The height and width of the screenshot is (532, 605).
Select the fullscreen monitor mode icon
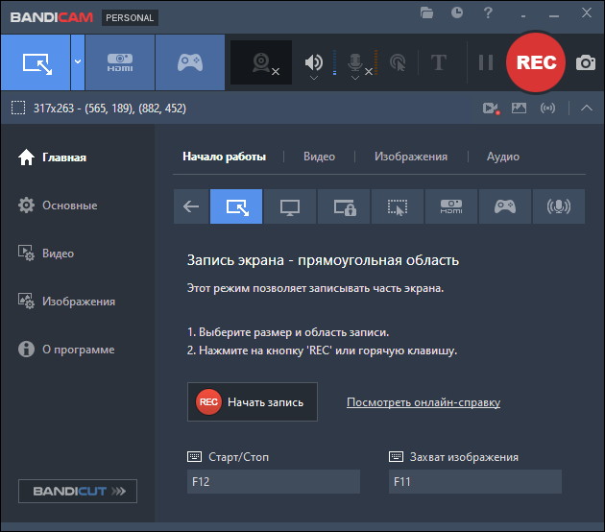[289, 206]
